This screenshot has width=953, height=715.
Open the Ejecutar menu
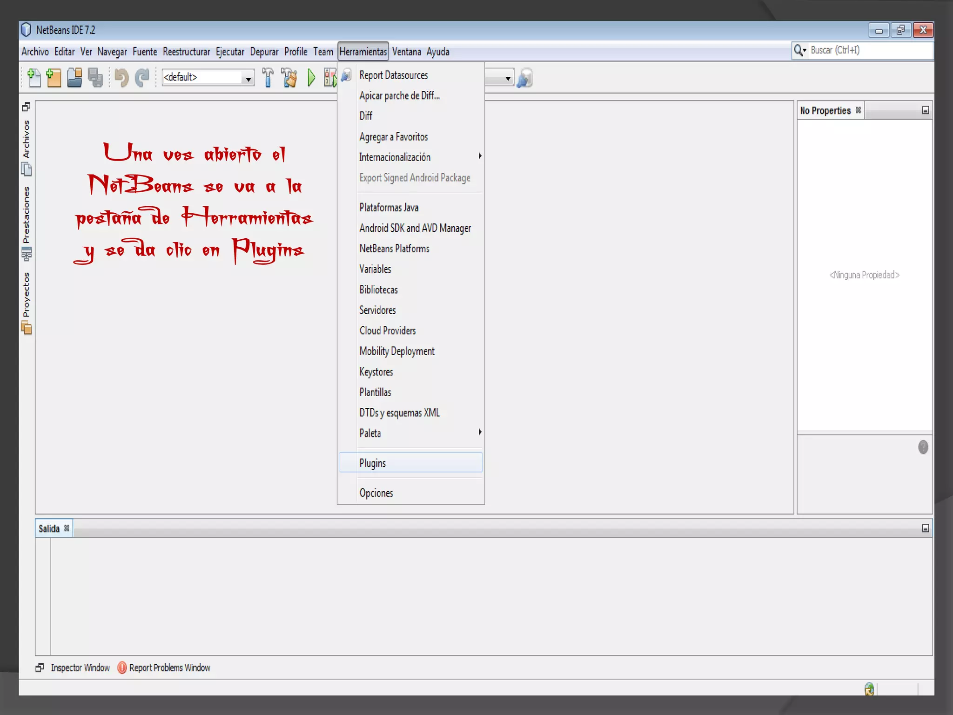[x=230, y=52]
